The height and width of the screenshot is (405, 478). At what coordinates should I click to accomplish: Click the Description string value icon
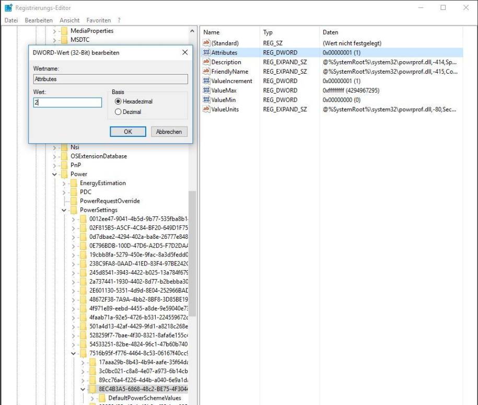pos(206,62)
